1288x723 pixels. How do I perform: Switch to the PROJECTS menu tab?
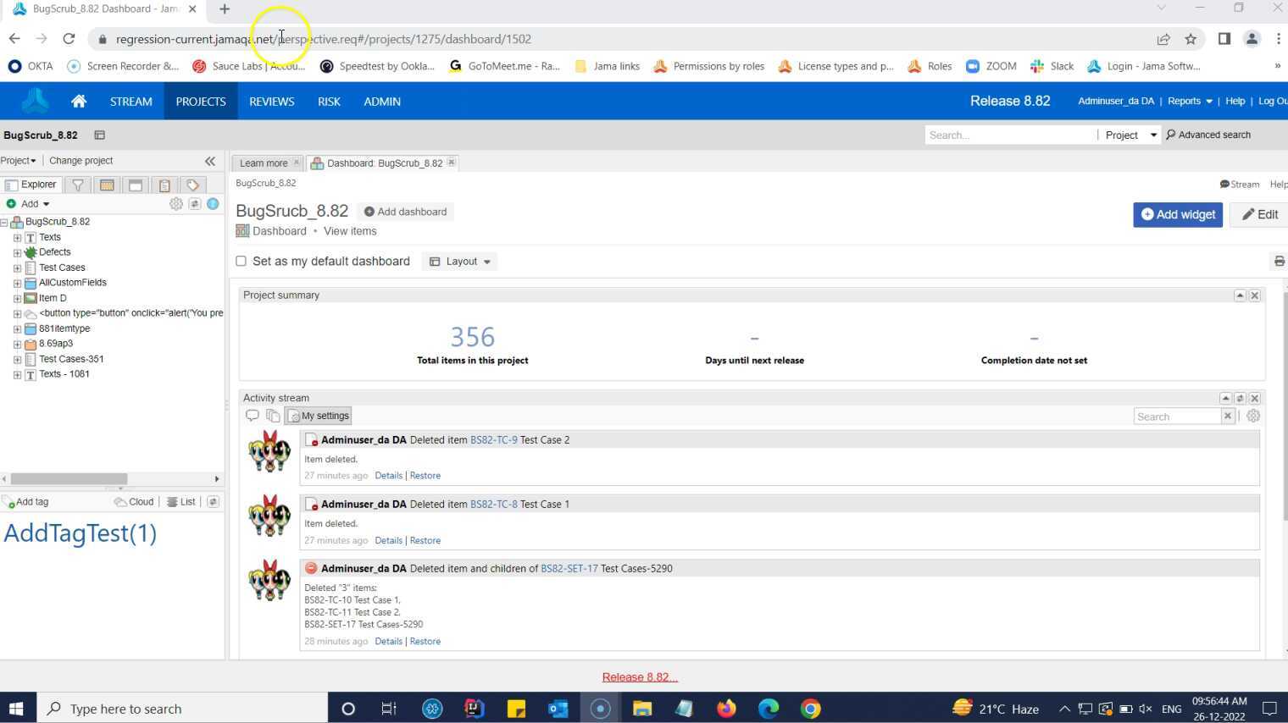pyautogui.click(x=200, y=101)
